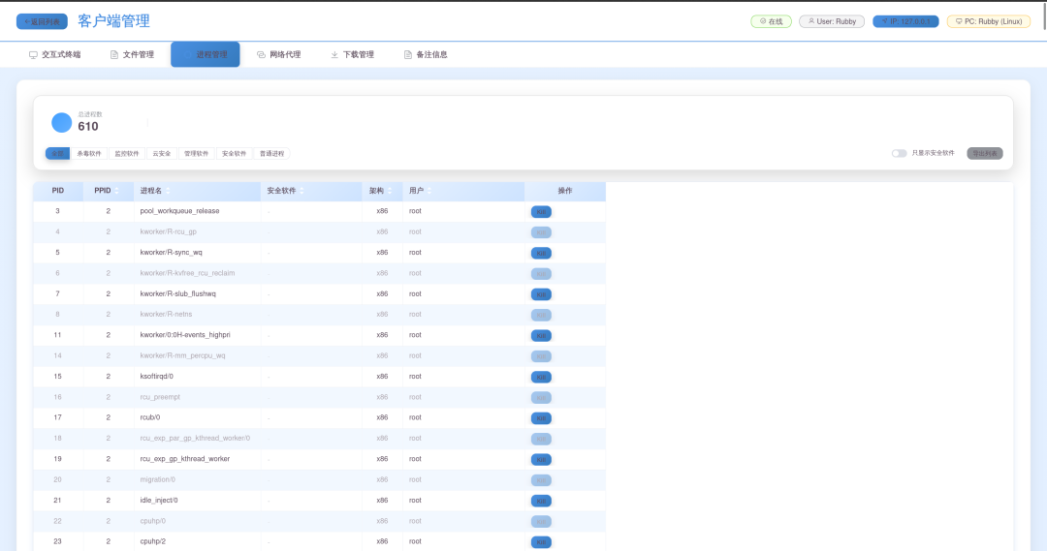Click the 客户端管理 page title

[x=113, y=21]
